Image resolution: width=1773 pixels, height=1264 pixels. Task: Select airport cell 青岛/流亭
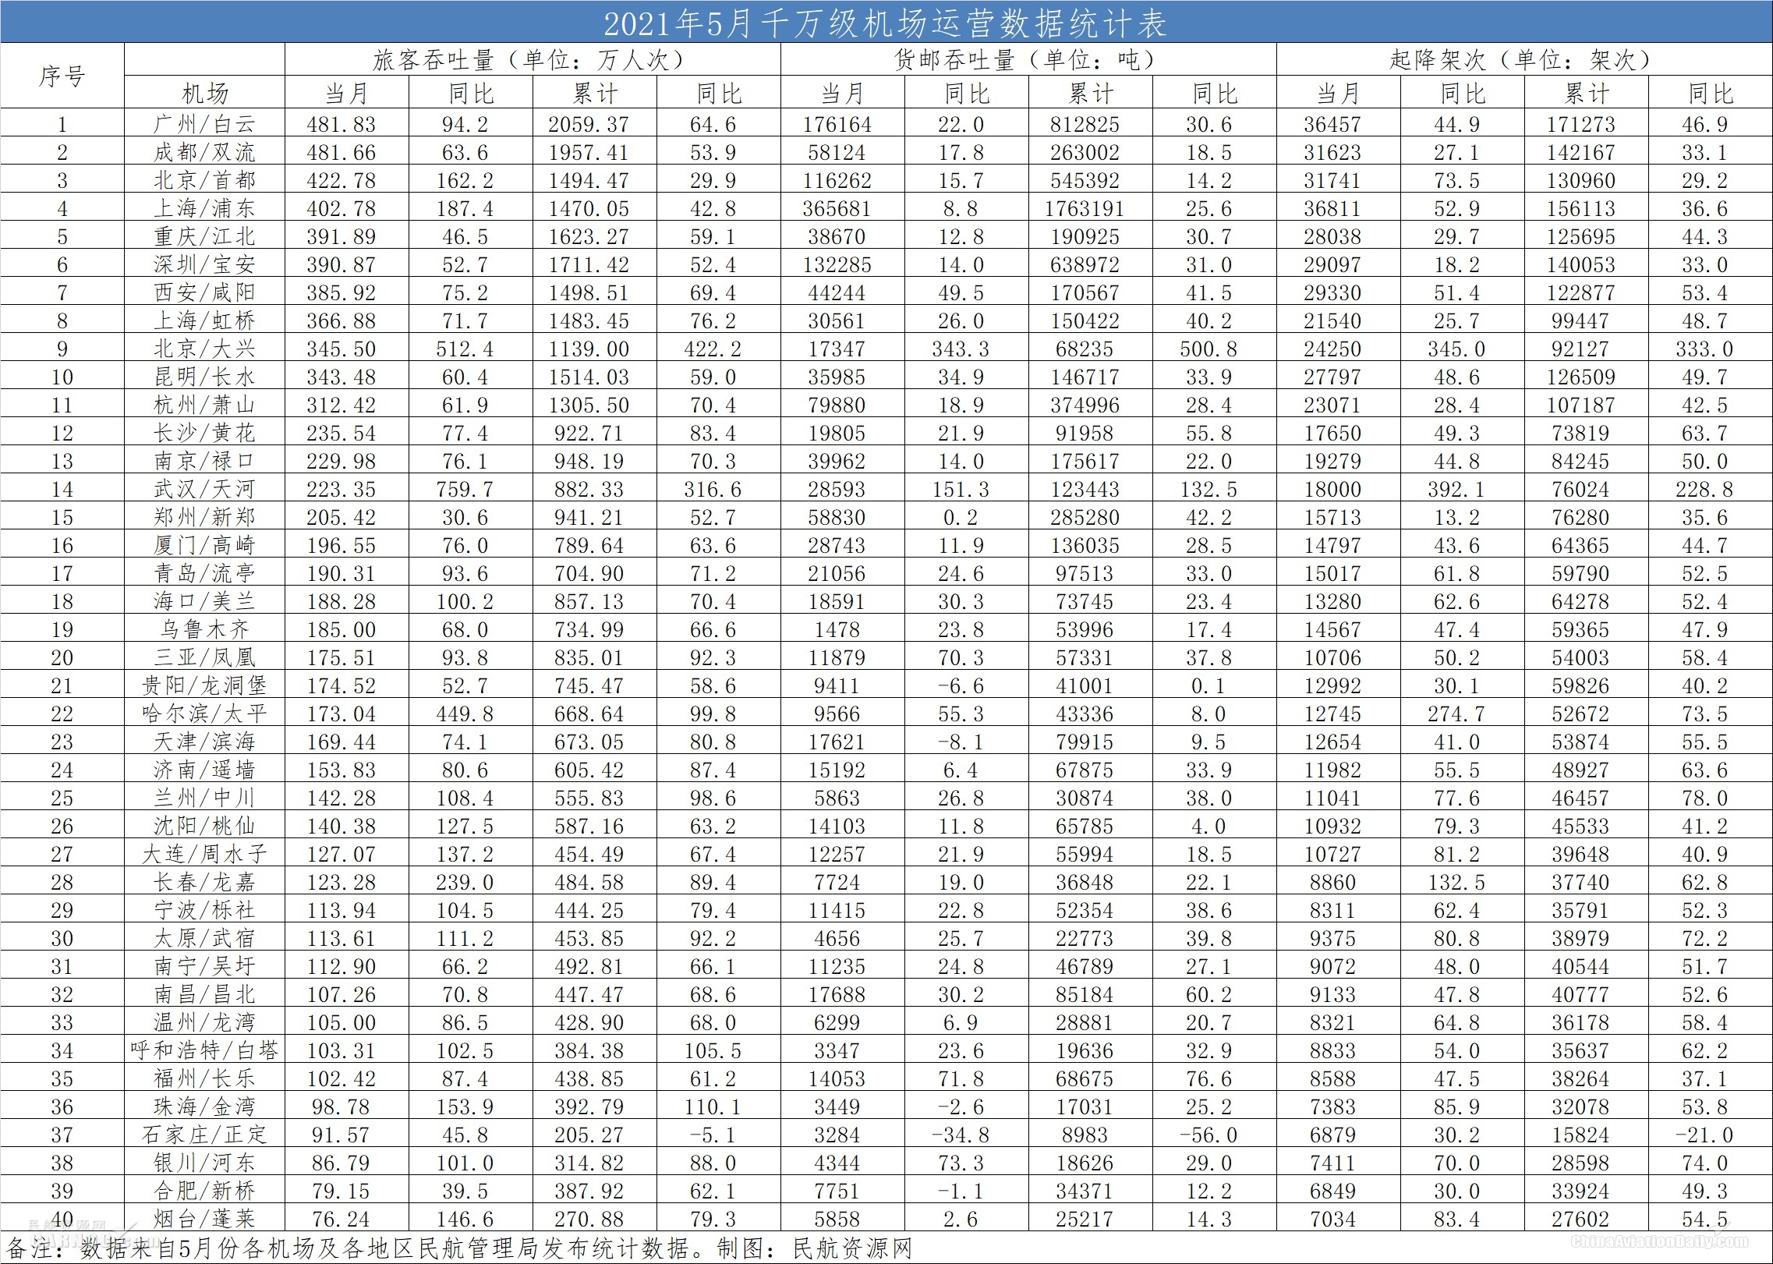coord(205,573)
